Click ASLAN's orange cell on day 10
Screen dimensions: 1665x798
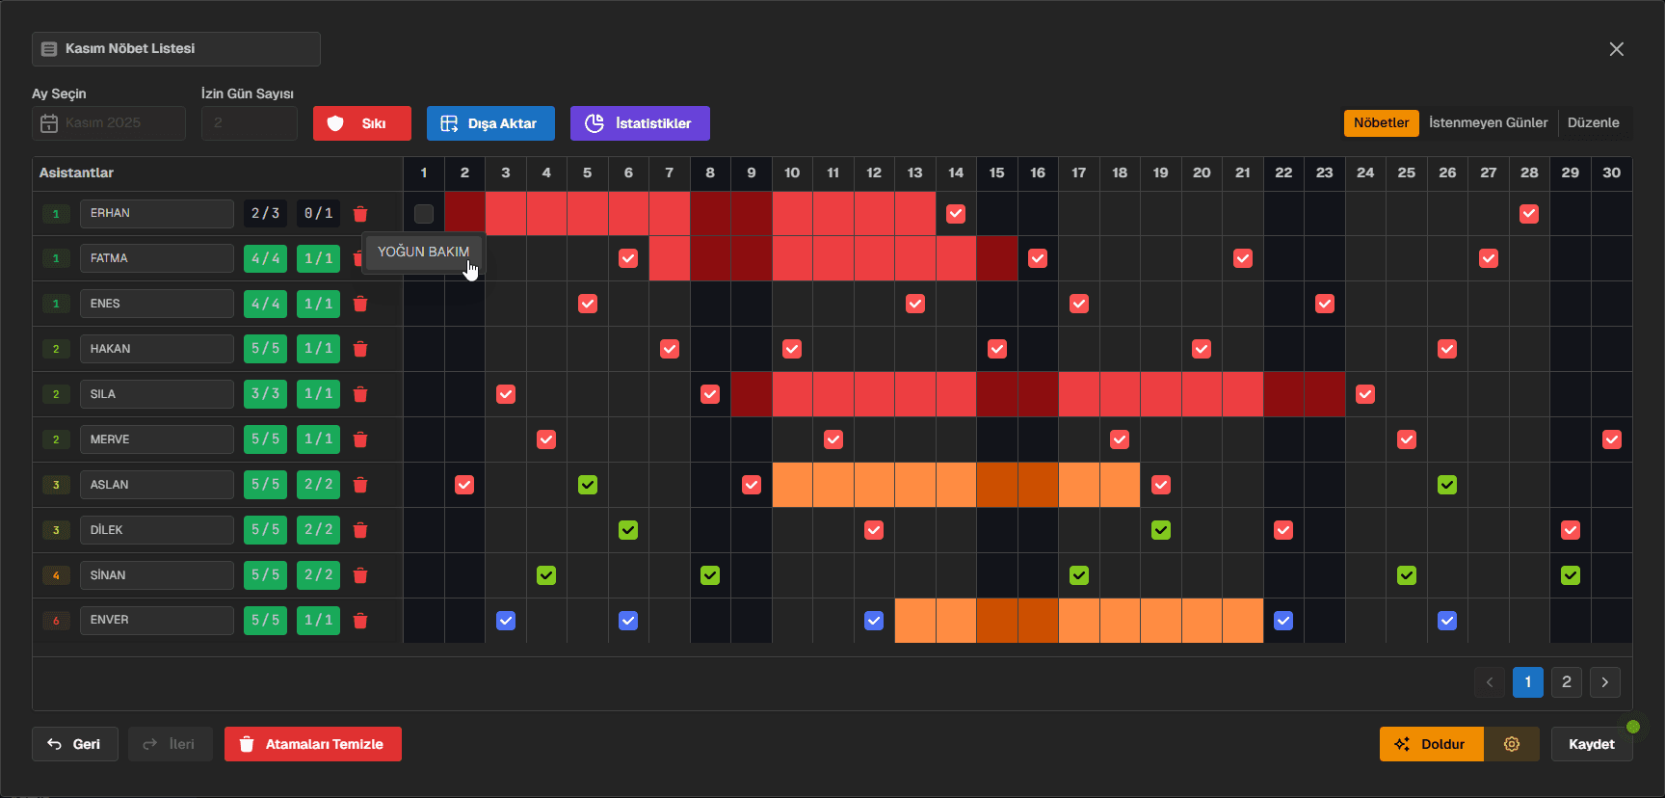point(792,485)
